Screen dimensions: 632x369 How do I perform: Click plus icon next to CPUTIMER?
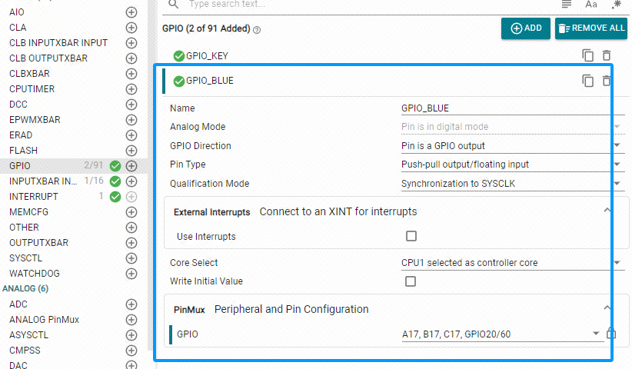click(131, 89)
